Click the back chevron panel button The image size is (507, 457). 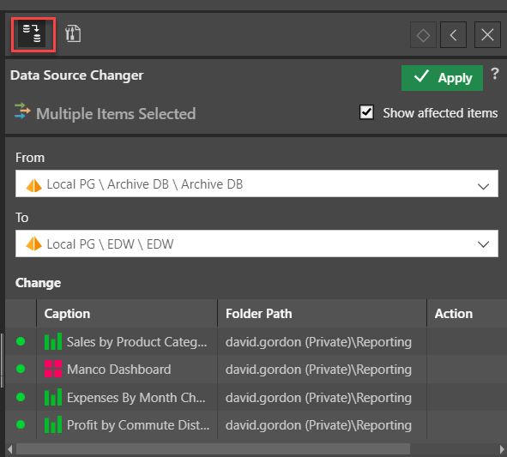[x=453, y=35]
